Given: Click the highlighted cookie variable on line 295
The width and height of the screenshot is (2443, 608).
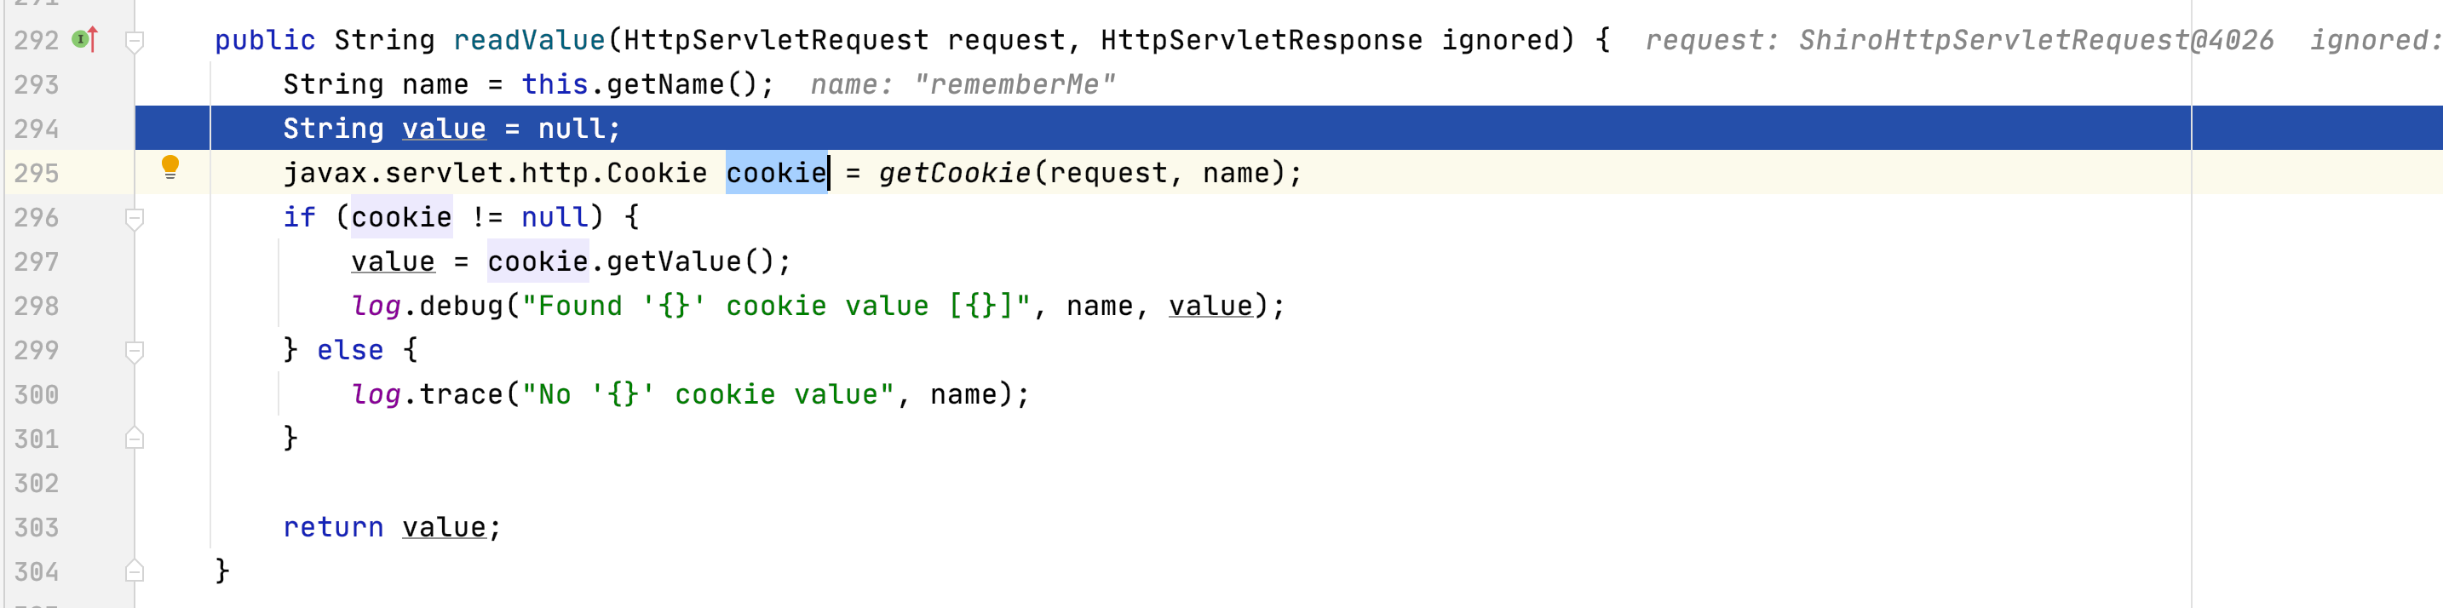Looking at the screenshot, I should [x=776, y=174].
